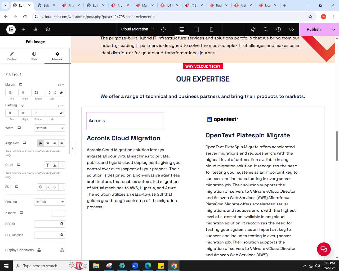Open What's New megaphone icon
Screen dimensions: 339x271
(x=253, y=29)
